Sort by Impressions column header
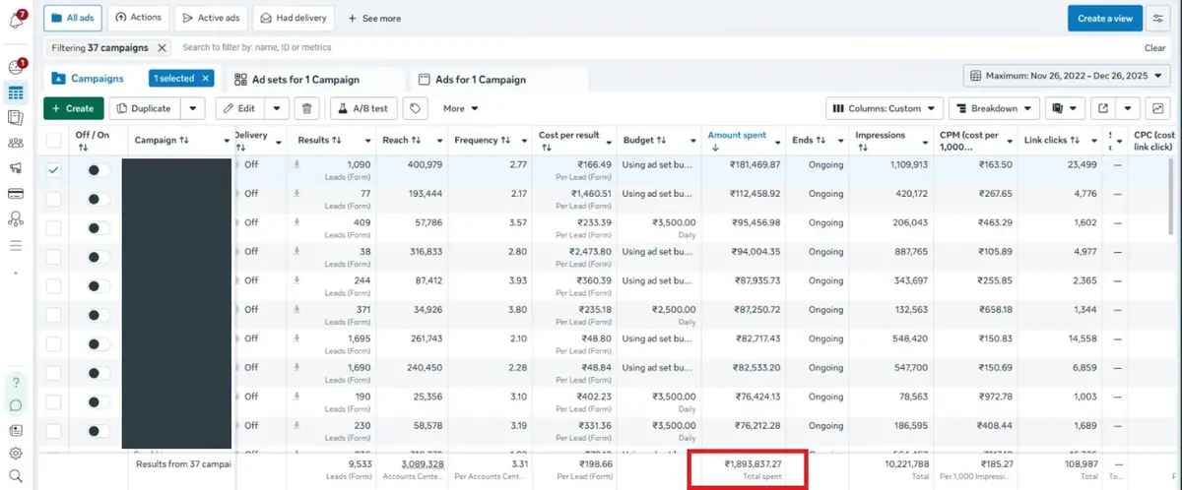The image size is (1182, 490). tap(881, 134)
